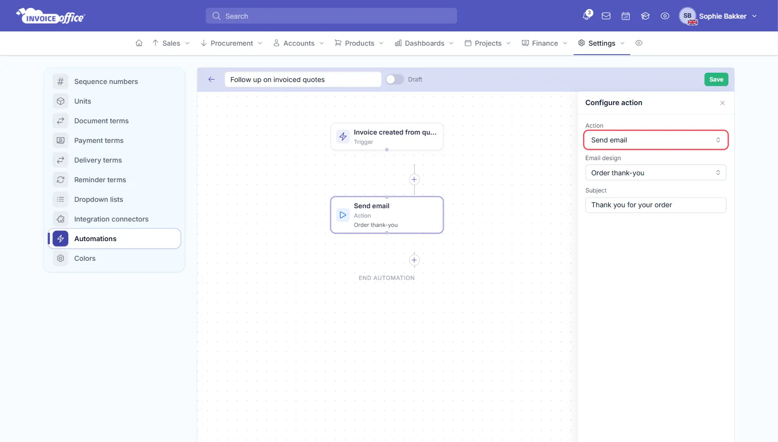This screenshot has height=442, width=778.
Task: Go to Payment terms
Action: pos(114,140)
